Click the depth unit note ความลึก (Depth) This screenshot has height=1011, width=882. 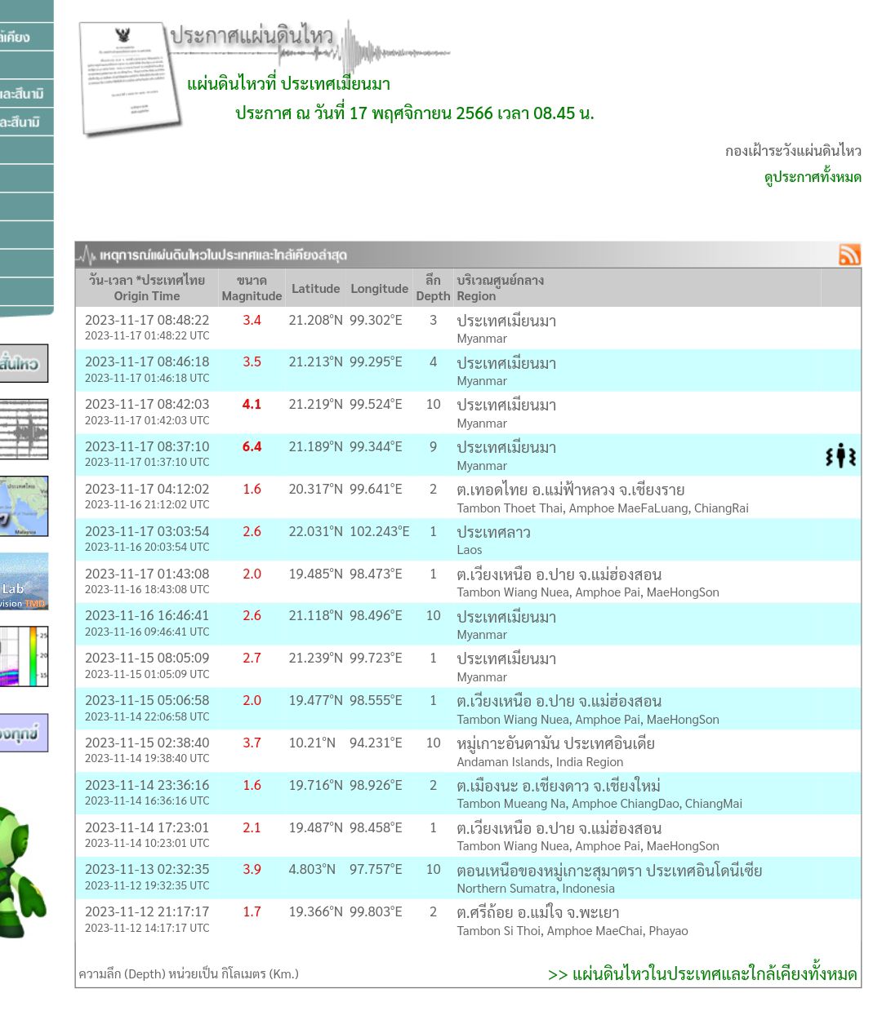(189, 973)
